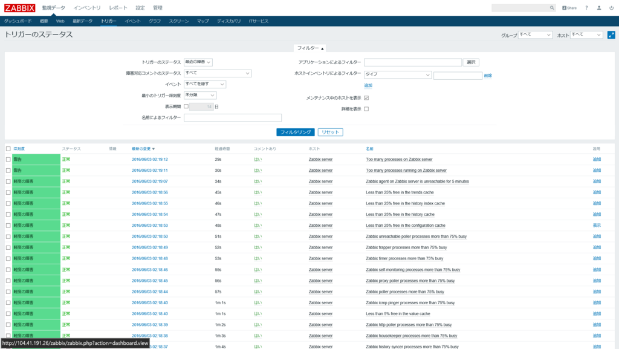Click 'Less than 5% free in the value cache'
This screenshot has width=619, height=349.
[x=398, y=314]
